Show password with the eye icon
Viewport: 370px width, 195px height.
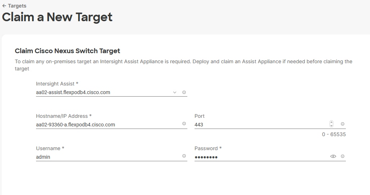tap(333, 156)
